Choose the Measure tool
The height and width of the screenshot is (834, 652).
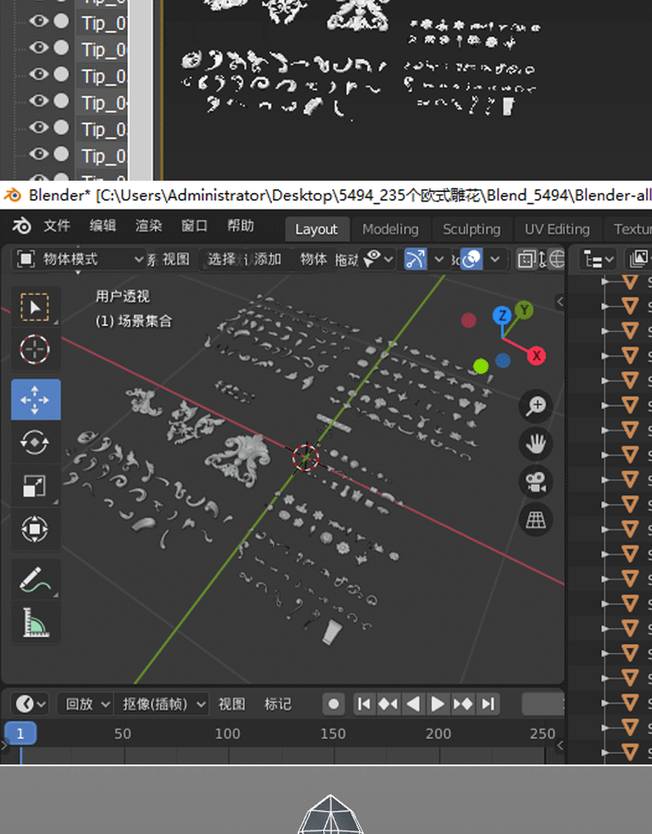35,622
